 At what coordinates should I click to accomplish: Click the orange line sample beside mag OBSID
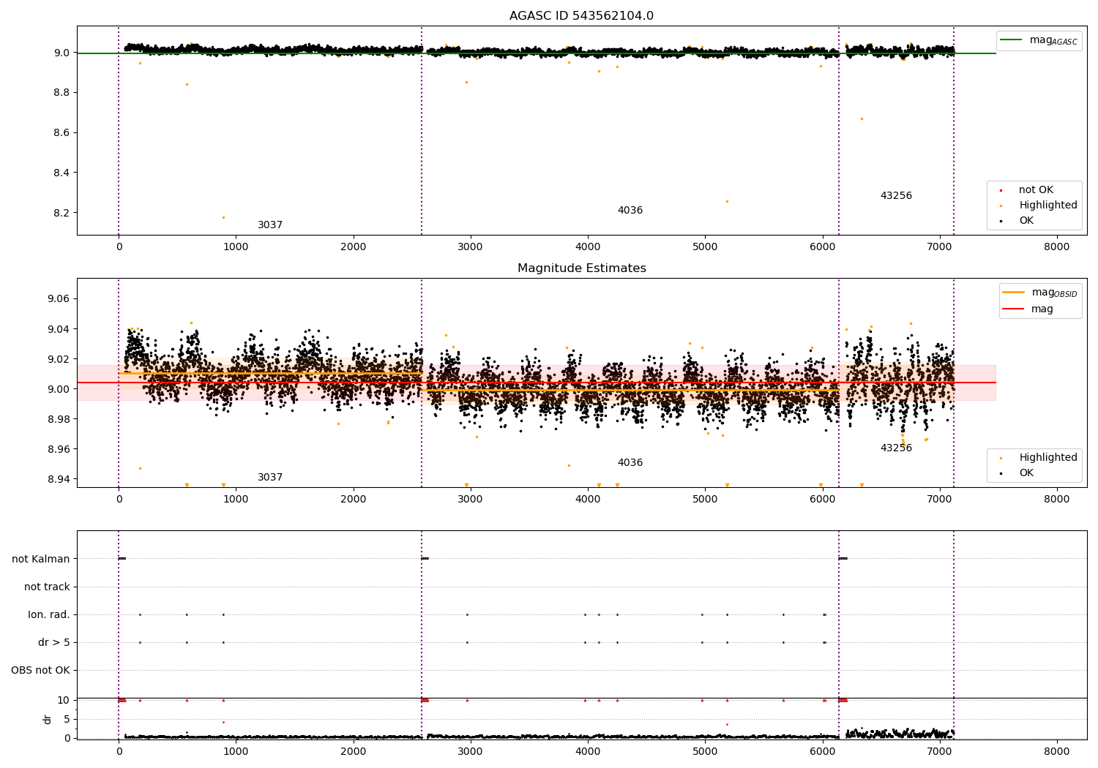click(1014, 293)
